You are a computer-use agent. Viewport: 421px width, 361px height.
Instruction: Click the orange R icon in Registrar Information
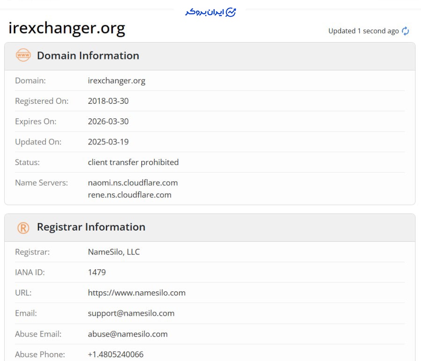[23, 228]
